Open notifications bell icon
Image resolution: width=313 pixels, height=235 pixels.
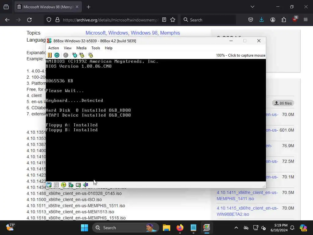292,228
